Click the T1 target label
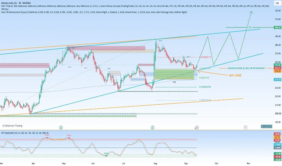The width and height of the screenshot is (282, 166). coord(250,27)
